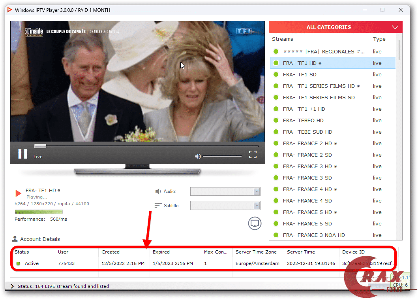Close the IPTV Player window
Viewport: 418px width, 299px height.
point(400,10)
